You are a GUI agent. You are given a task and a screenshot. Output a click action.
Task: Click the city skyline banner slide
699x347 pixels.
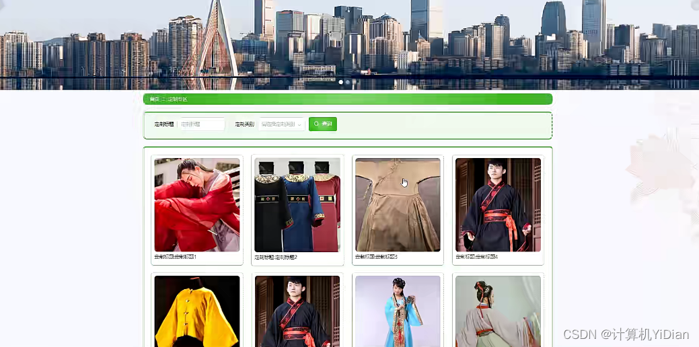coord(350,44)
